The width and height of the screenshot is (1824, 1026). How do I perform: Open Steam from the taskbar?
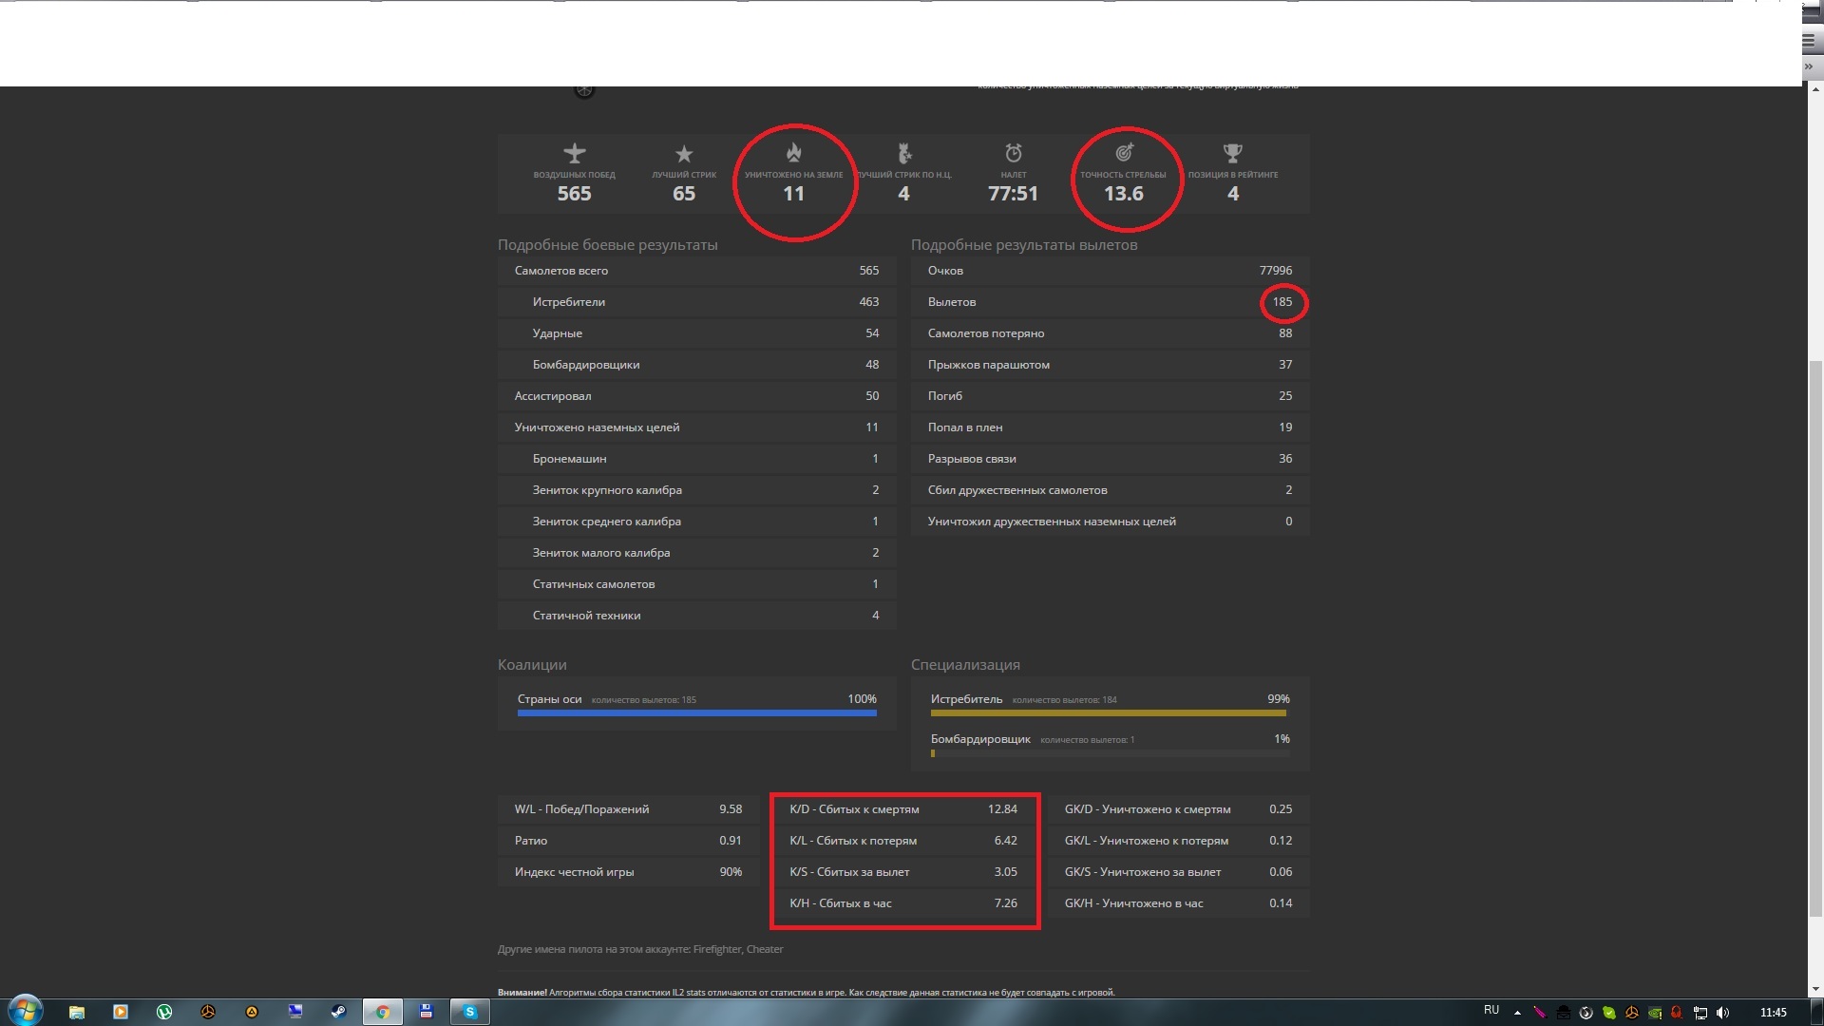(x=338, y=1012)
